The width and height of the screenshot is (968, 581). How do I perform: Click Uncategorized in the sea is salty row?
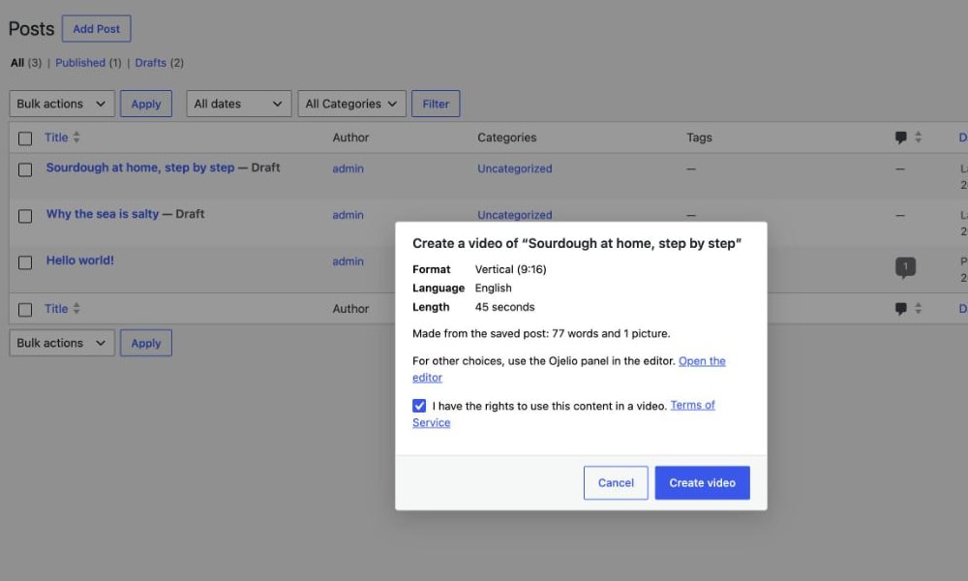515,215
